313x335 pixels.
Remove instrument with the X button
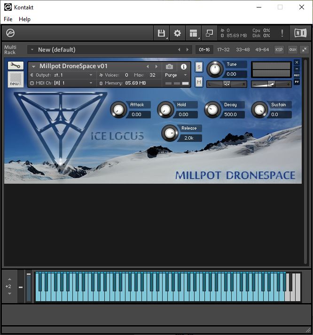click(x=297, y=62)
